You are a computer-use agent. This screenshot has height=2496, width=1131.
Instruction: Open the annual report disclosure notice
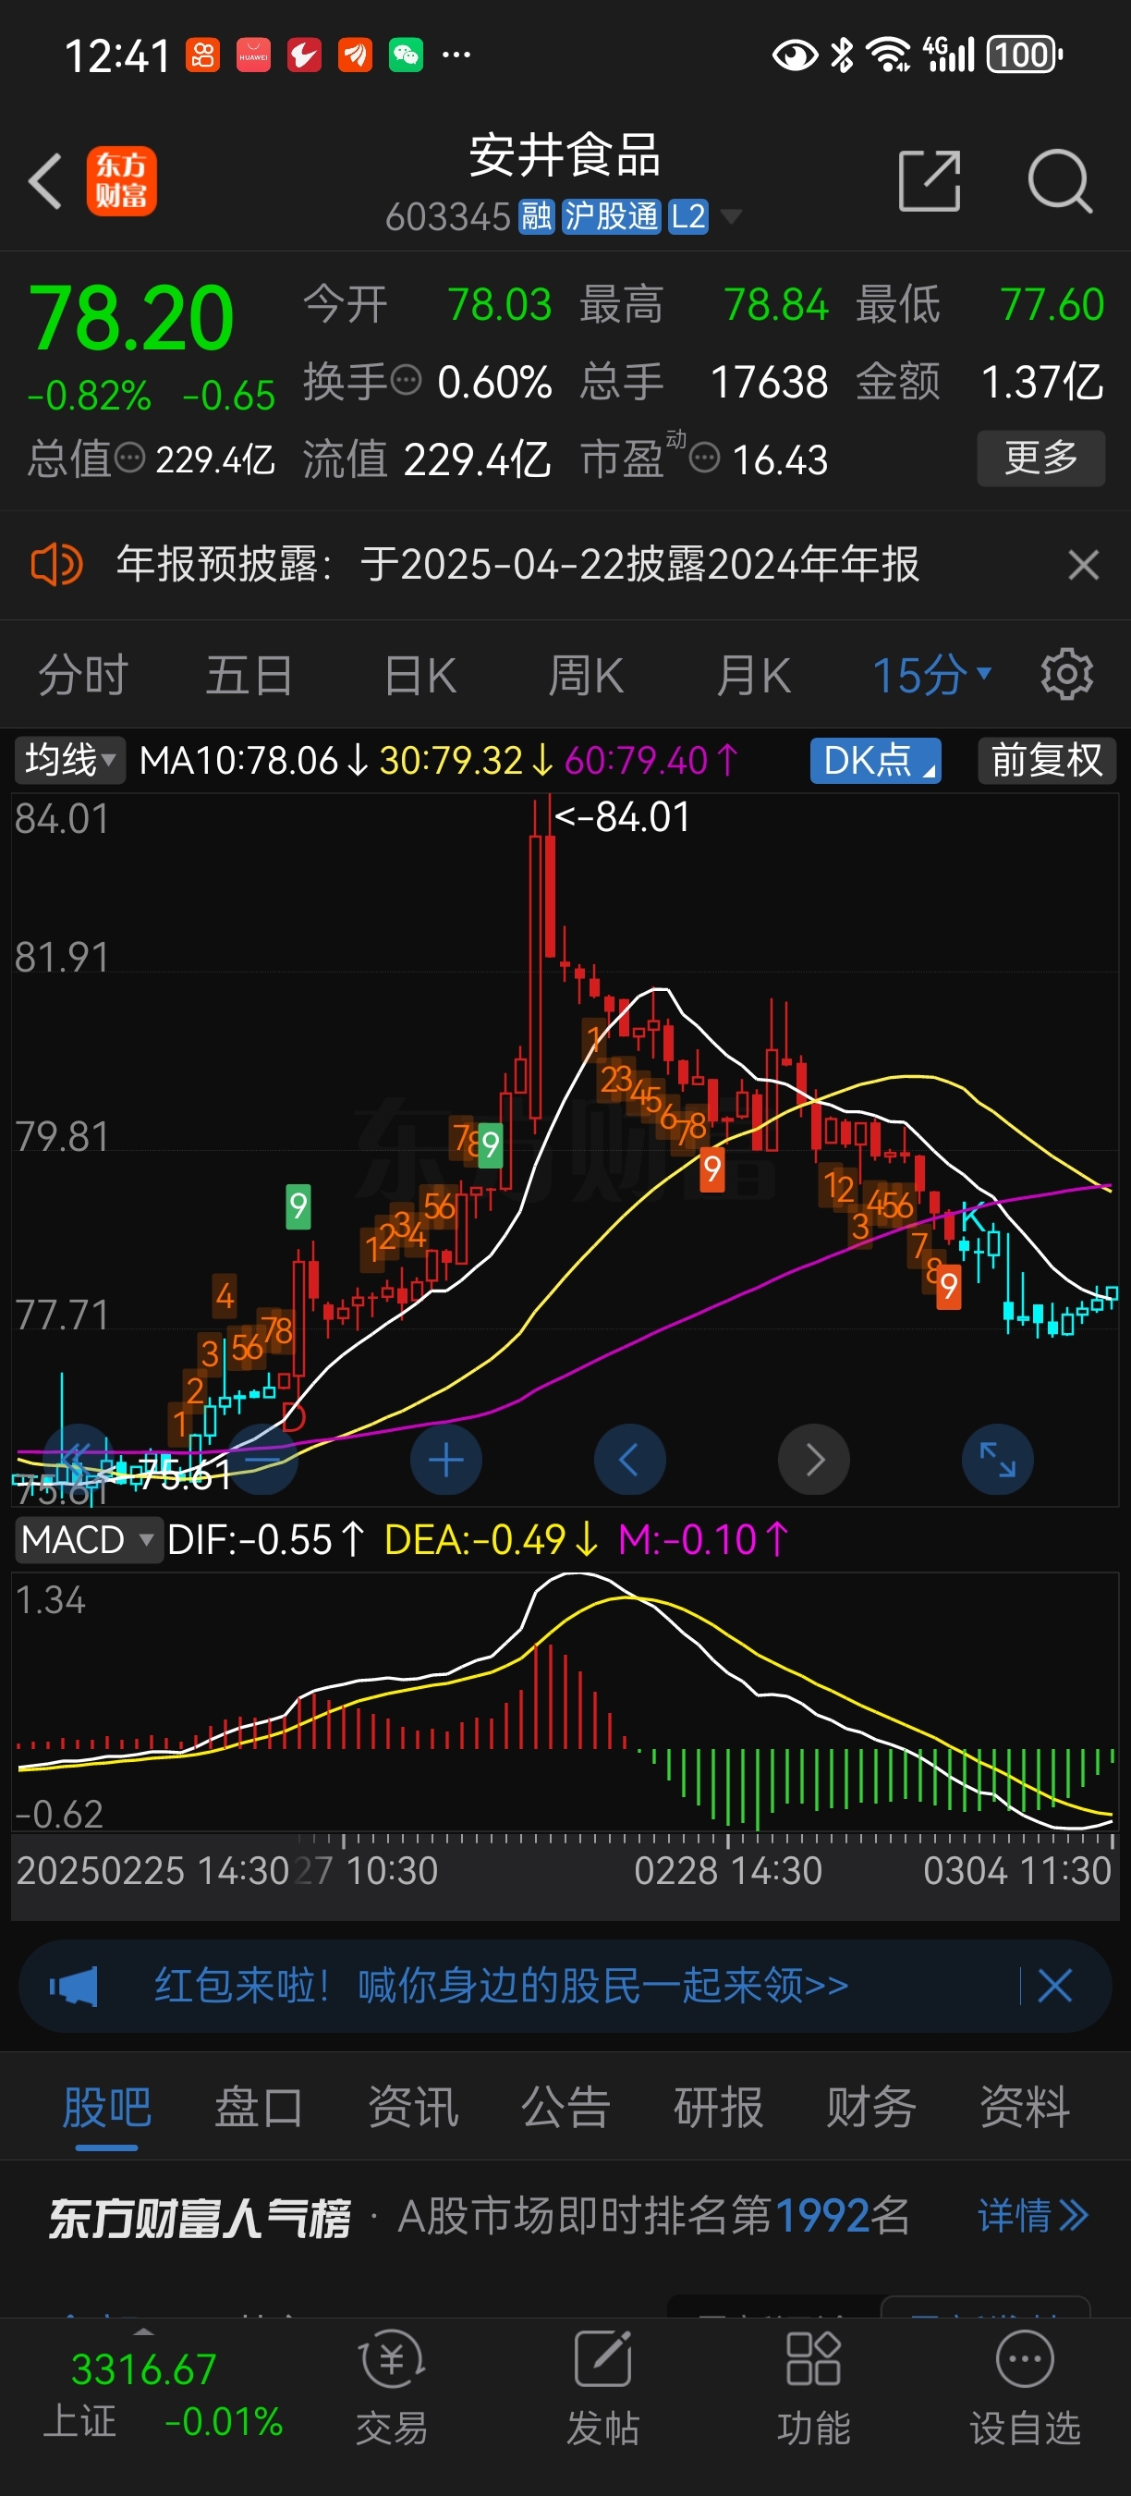click(517, 564)
